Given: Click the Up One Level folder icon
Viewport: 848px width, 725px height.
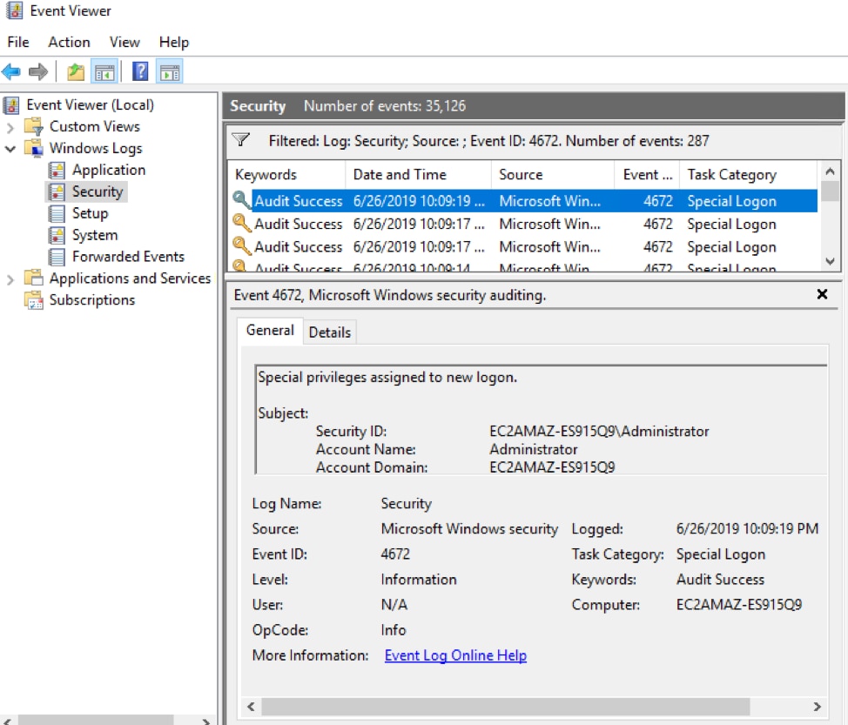Looking at the screenshot, I should (76, 71).
